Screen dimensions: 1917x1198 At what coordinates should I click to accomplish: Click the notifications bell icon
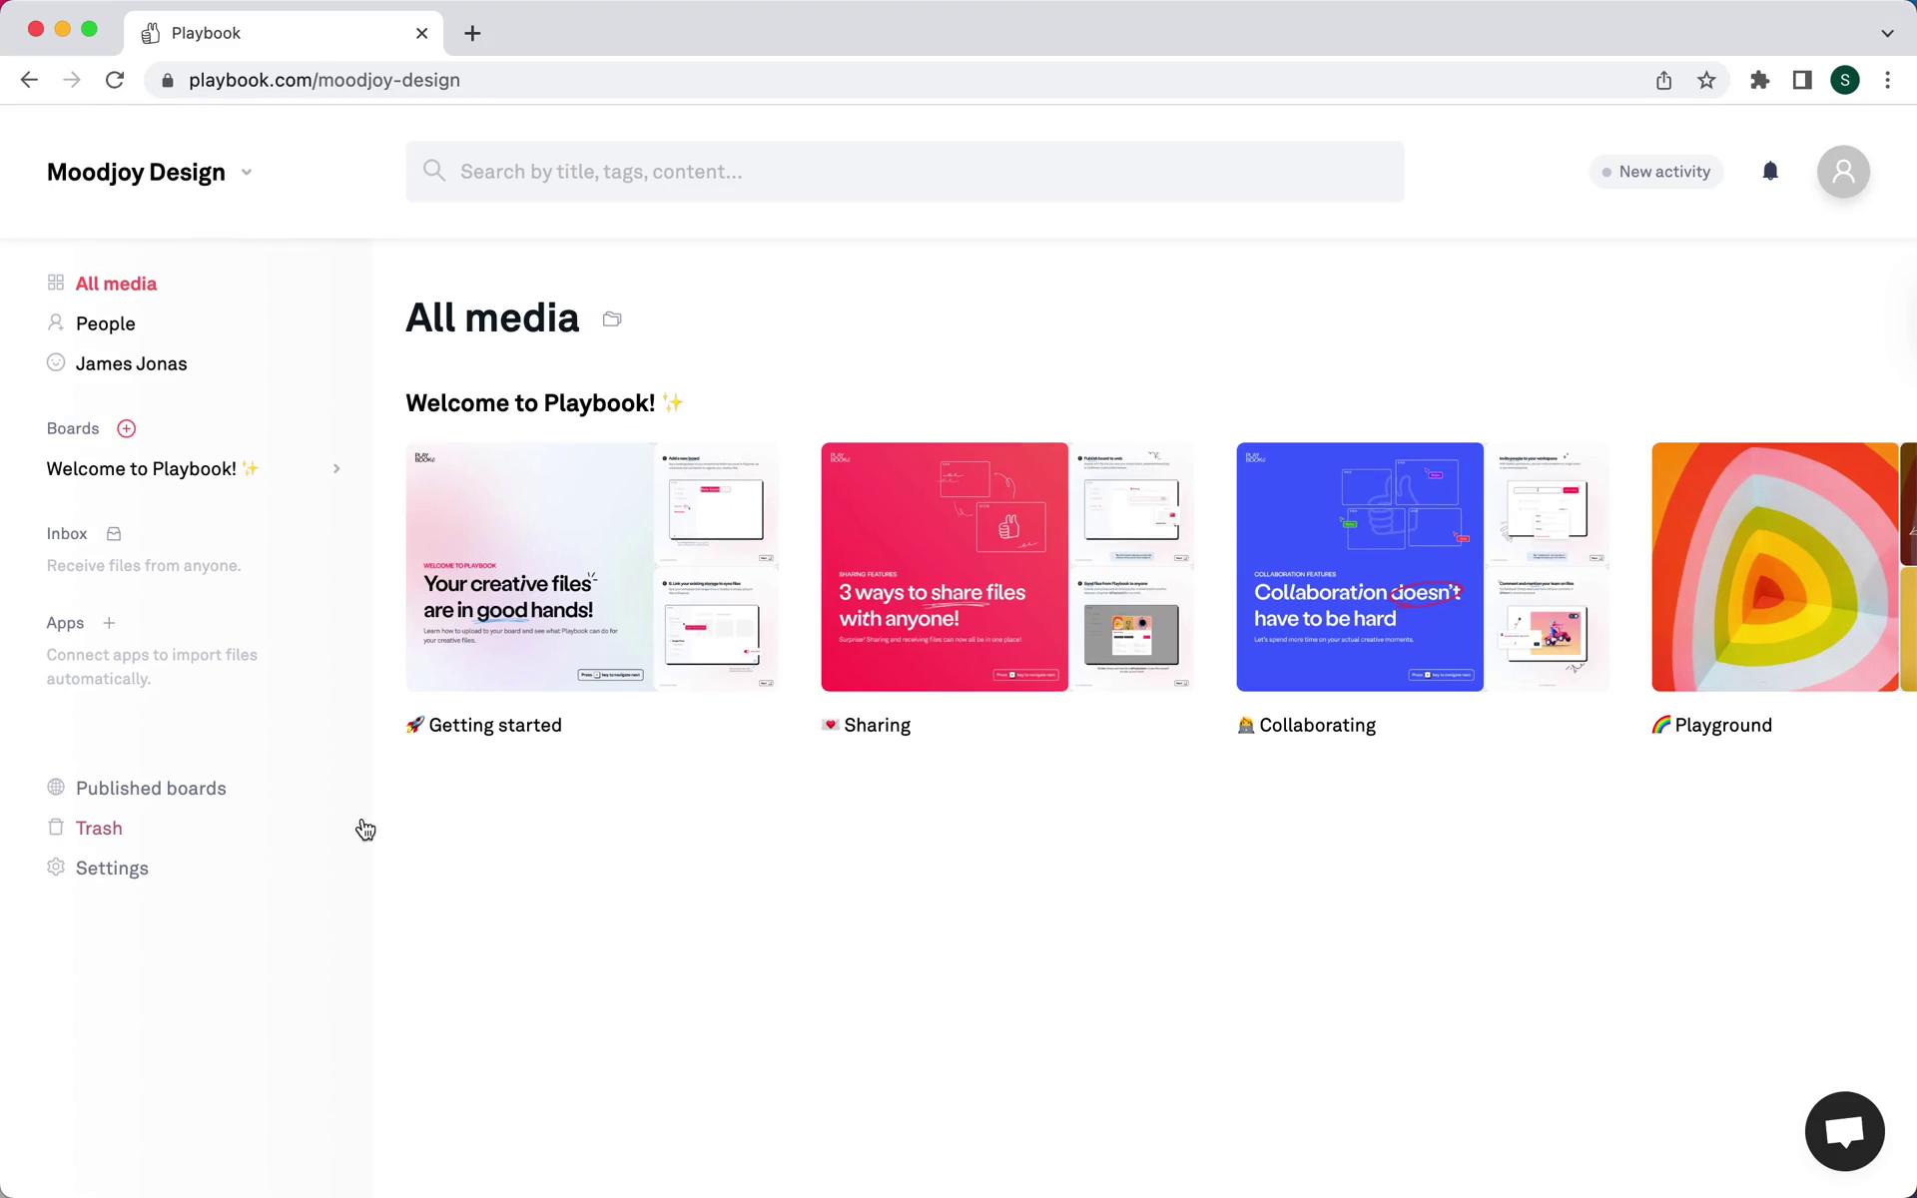[x=1770, y=171]
